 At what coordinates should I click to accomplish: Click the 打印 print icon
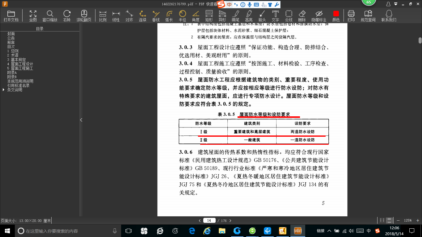tap(351, 16)
